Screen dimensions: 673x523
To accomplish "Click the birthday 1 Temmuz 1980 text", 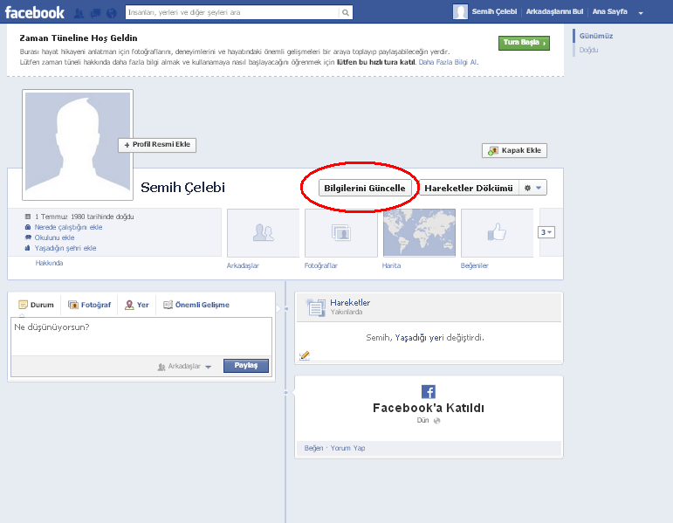I will click(84, 217).
